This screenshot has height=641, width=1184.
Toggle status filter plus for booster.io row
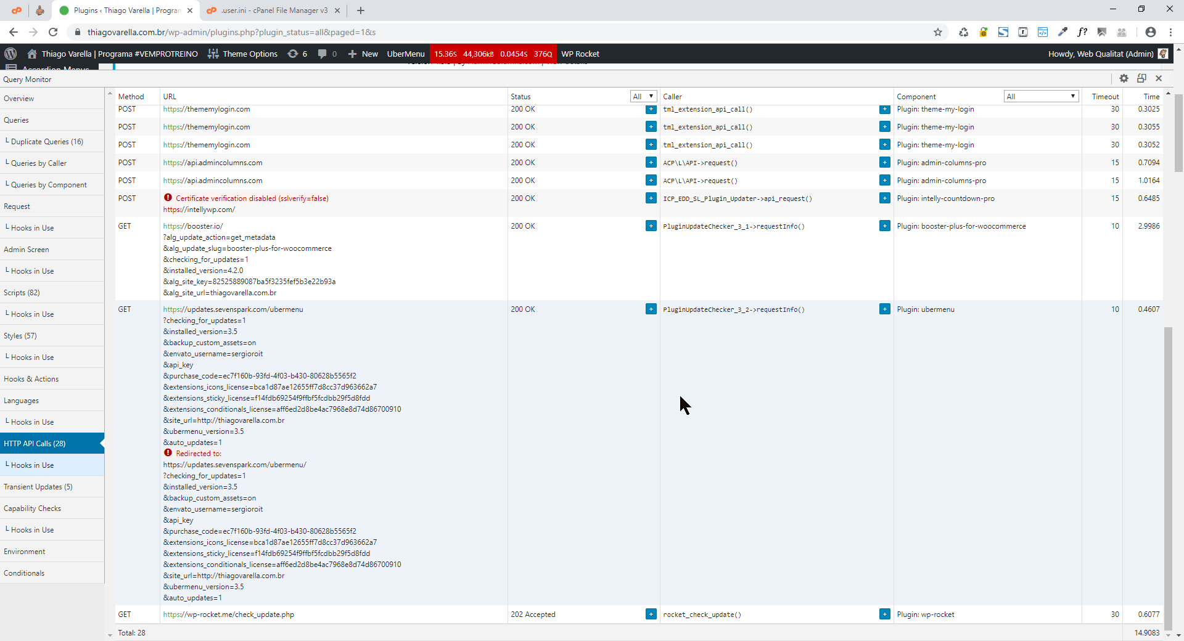click(651, 226)
